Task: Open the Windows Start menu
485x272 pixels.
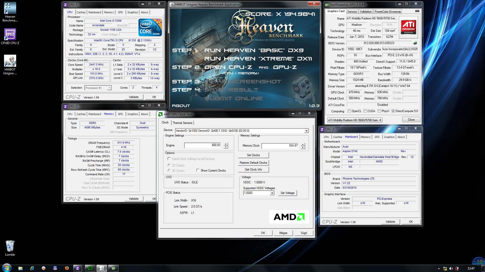Action: [x=7, y=268]
